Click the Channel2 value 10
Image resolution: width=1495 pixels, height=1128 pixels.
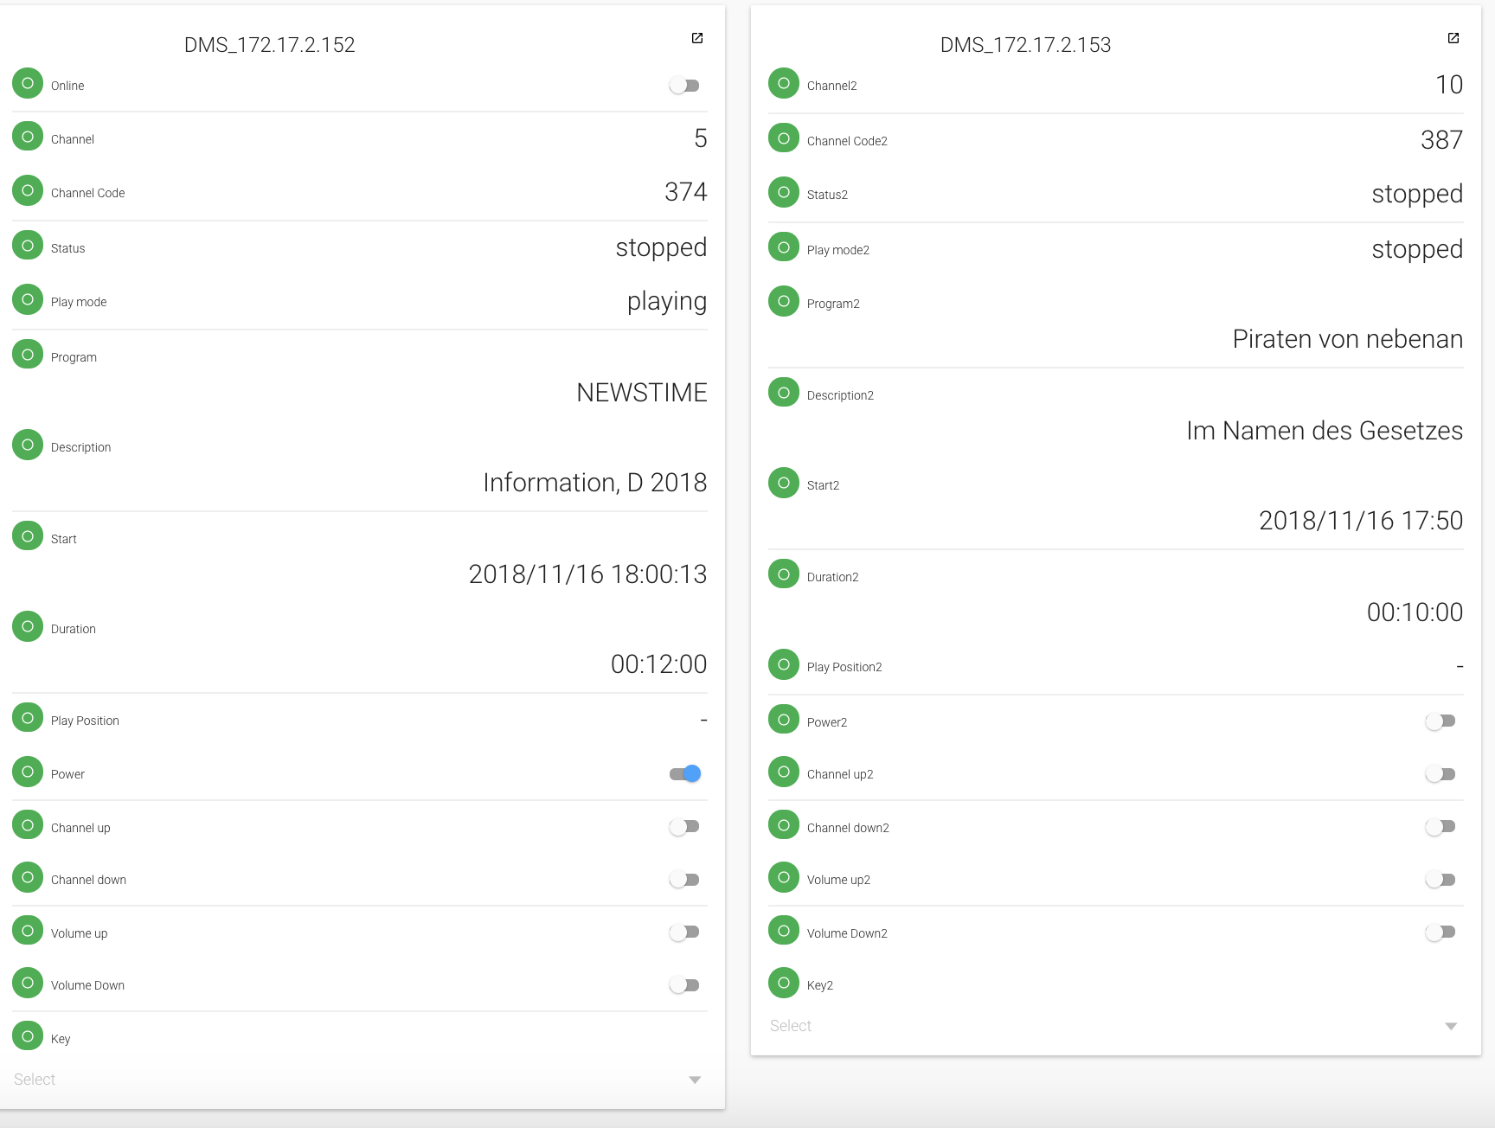coord(1449,85)
